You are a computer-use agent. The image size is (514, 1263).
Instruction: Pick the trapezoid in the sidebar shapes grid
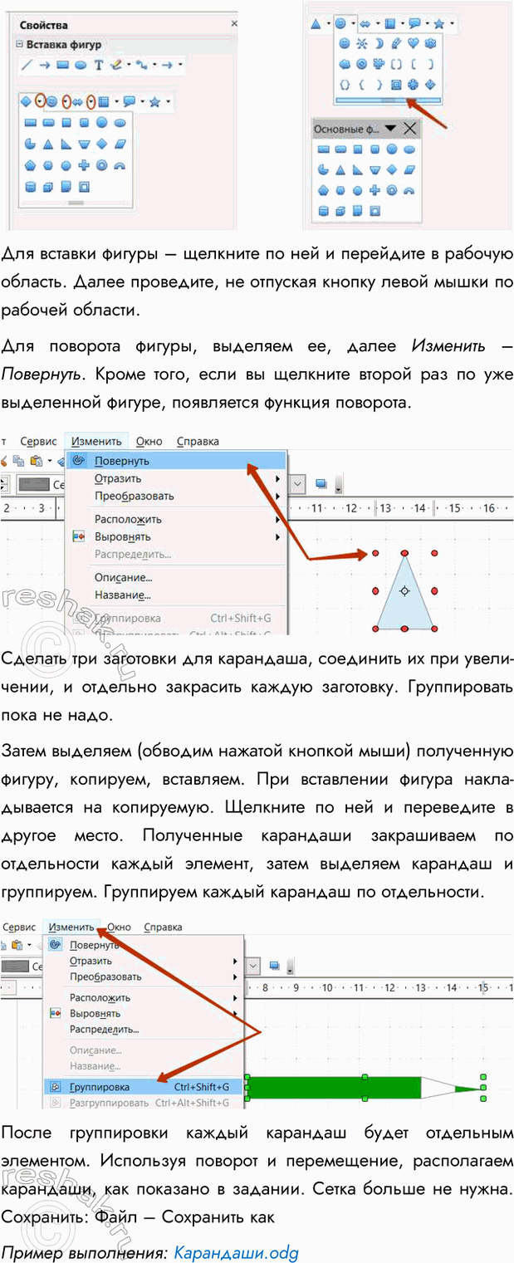coord(84,143)
